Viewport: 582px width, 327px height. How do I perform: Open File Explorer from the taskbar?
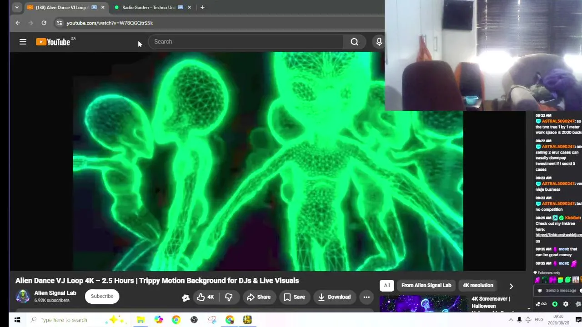(x=140, y=320)
